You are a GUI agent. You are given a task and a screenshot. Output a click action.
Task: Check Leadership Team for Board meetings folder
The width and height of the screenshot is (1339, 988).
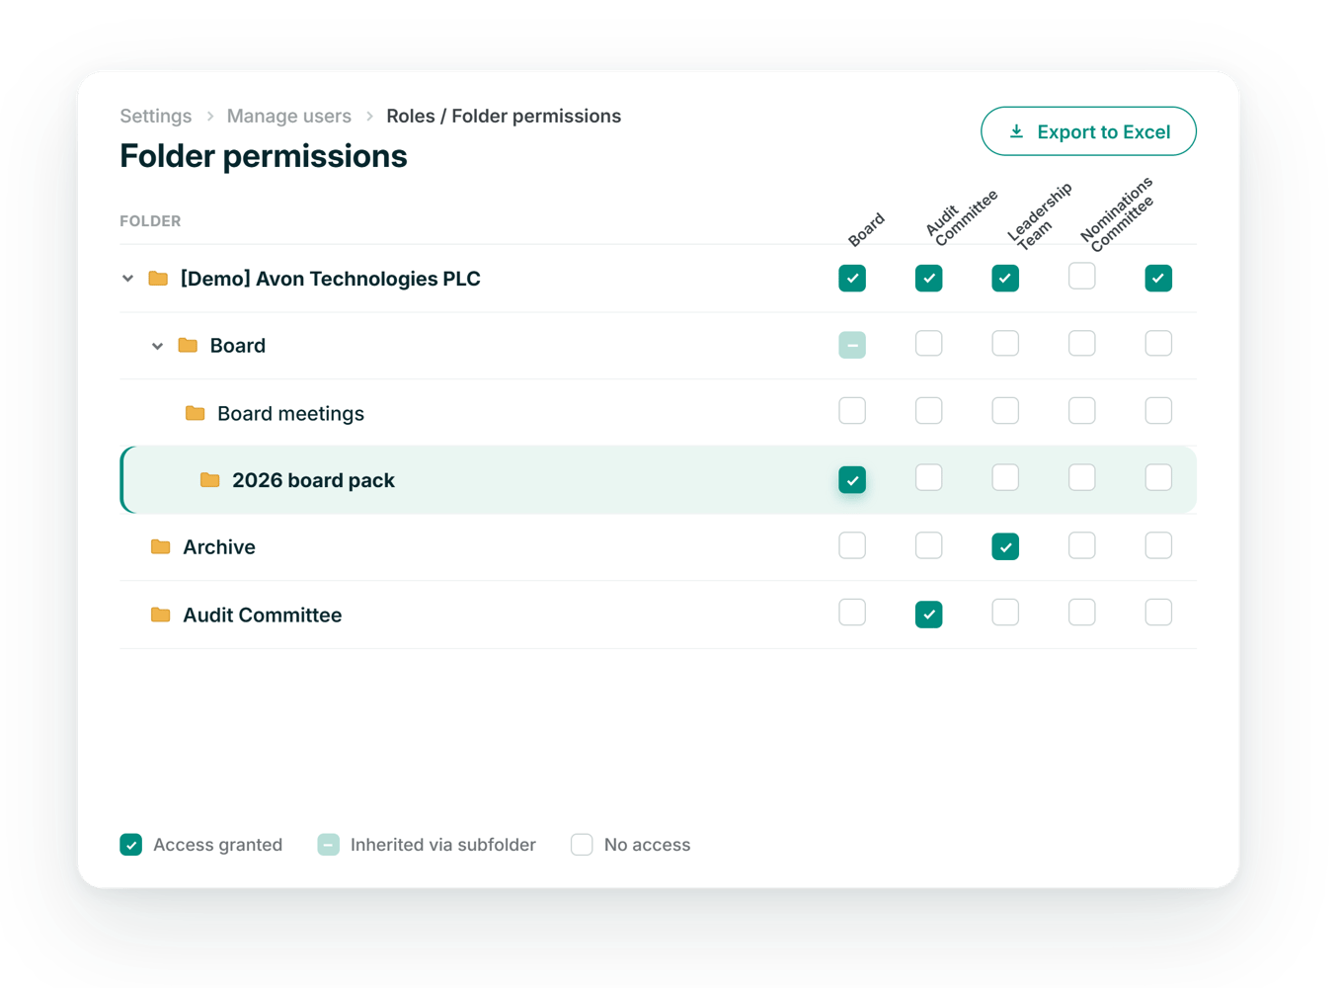coord(1005,410)
